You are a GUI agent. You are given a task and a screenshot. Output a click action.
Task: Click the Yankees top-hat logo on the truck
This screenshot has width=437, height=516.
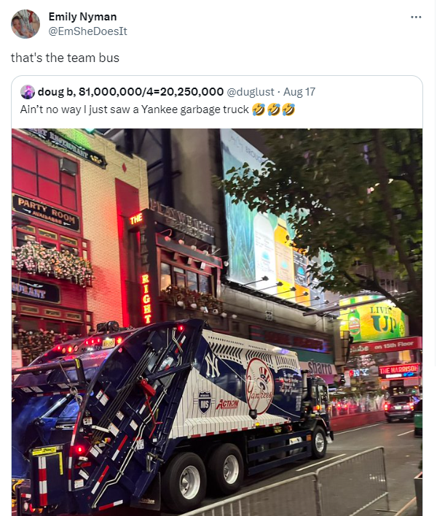click(260, 386)
